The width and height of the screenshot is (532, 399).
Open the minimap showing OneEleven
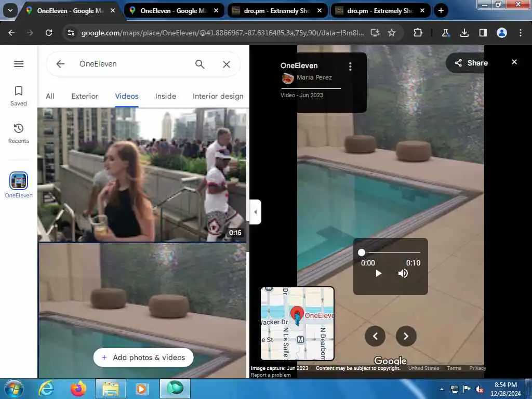point(297,323)
